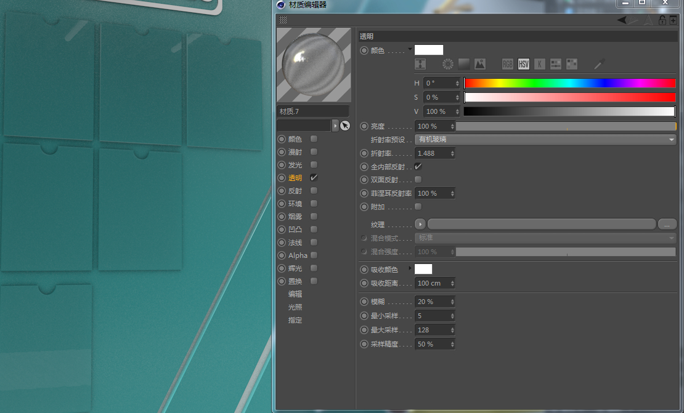Check the 附加 checkbox
Viewport: 684px width, 413px height.
click(x=418, y=207)
